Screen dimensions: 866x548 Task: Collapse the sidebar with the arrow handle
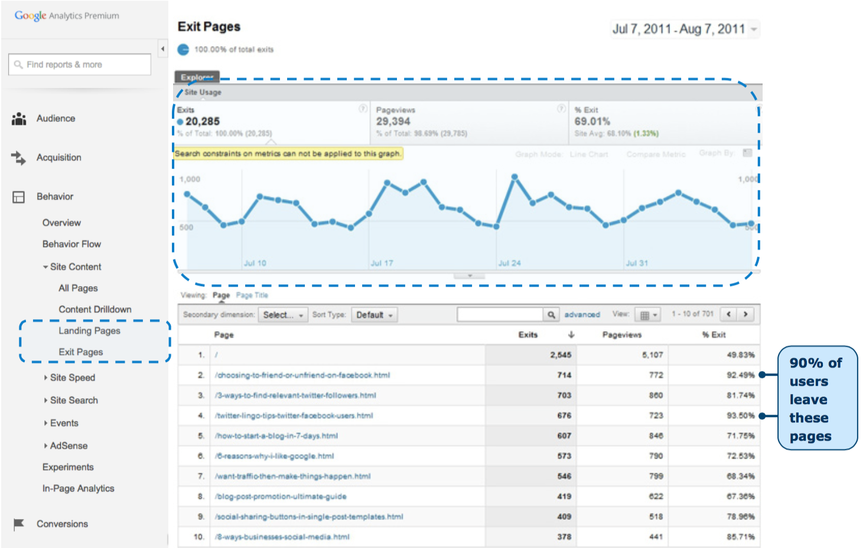coord(162,49)
